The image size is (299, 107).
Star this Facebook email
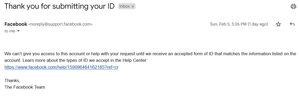(x=278, y=24)
